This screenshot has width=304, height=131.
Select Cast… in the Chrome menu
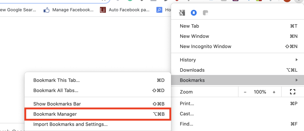(237, 114)
